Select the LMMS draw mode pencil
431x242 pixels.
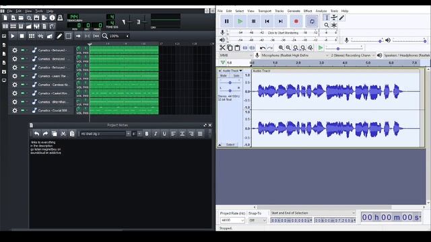tap(59, 36)
